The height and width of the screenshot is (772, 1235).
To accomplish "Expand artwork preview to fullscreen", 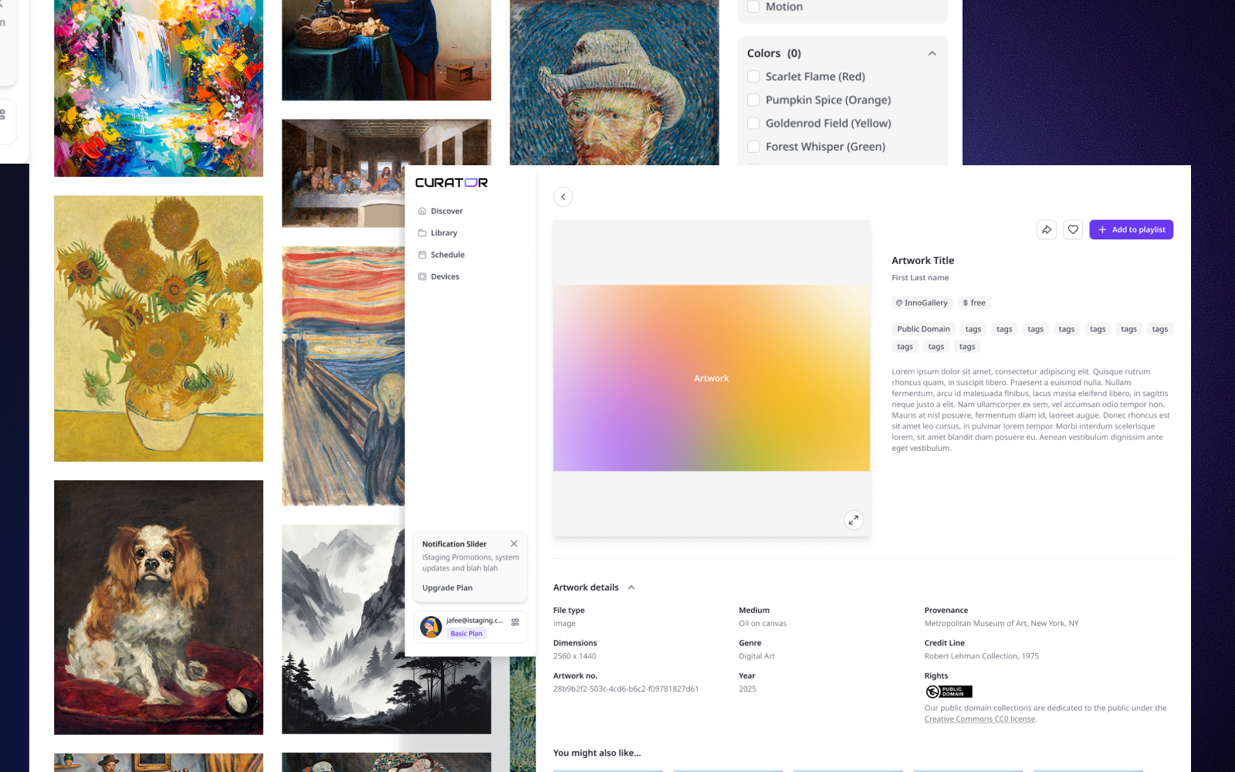I will pyautogui.click(x=853, y=520).
